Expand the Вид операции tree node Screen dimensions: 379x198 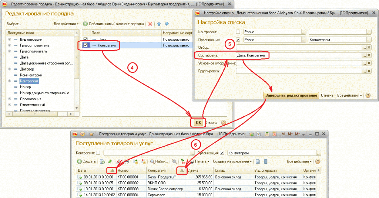(10, 40)
